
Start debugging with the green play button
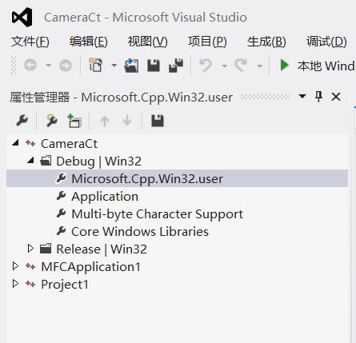pyautogui.click(x=284, y=66)
